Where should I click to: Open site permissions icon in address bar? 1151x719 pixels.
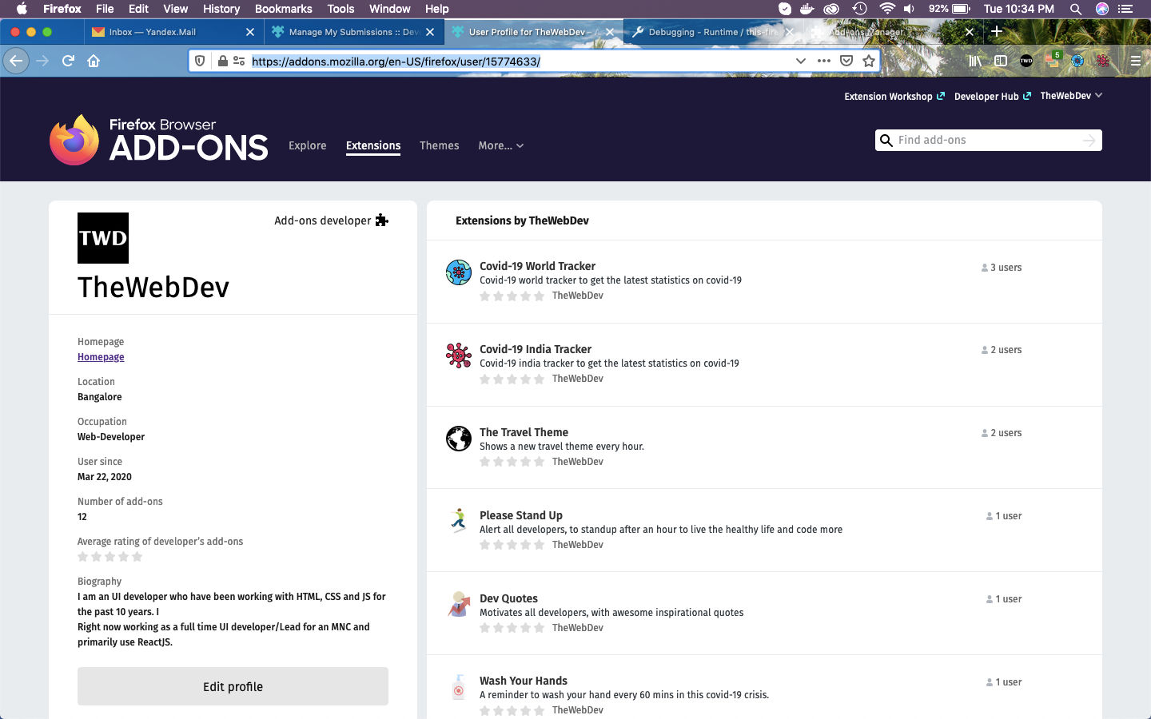(x=239, y=61)
